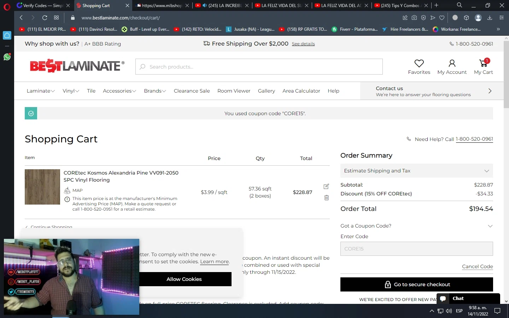Viewport: 509px width, 318px height.
Task: Expand the Accessories menu
Action: tap(119, 91)
